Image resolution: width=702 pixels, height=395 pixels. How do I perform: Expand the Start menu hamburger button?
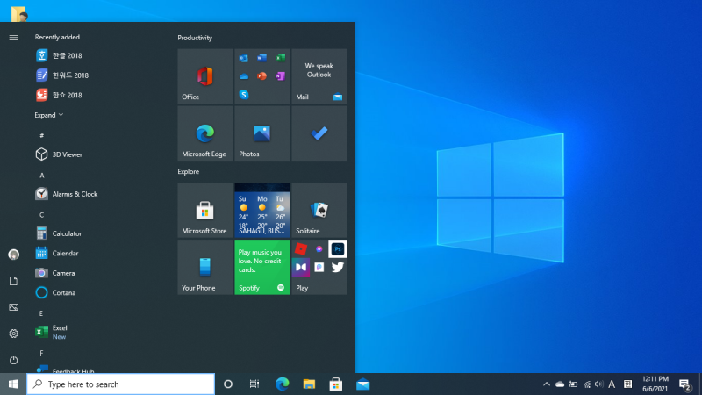[x=13, y=38]
